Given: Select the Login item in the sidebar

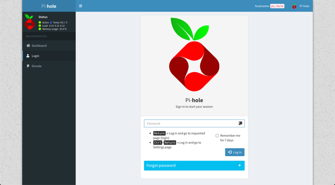Looking at the screenshot, I should pyautogui.click(x=35, y=56).
